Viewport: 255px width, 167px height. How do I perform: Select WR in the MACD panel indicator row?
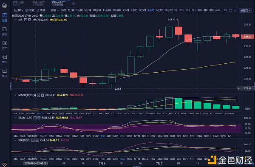tap(101, 113)
